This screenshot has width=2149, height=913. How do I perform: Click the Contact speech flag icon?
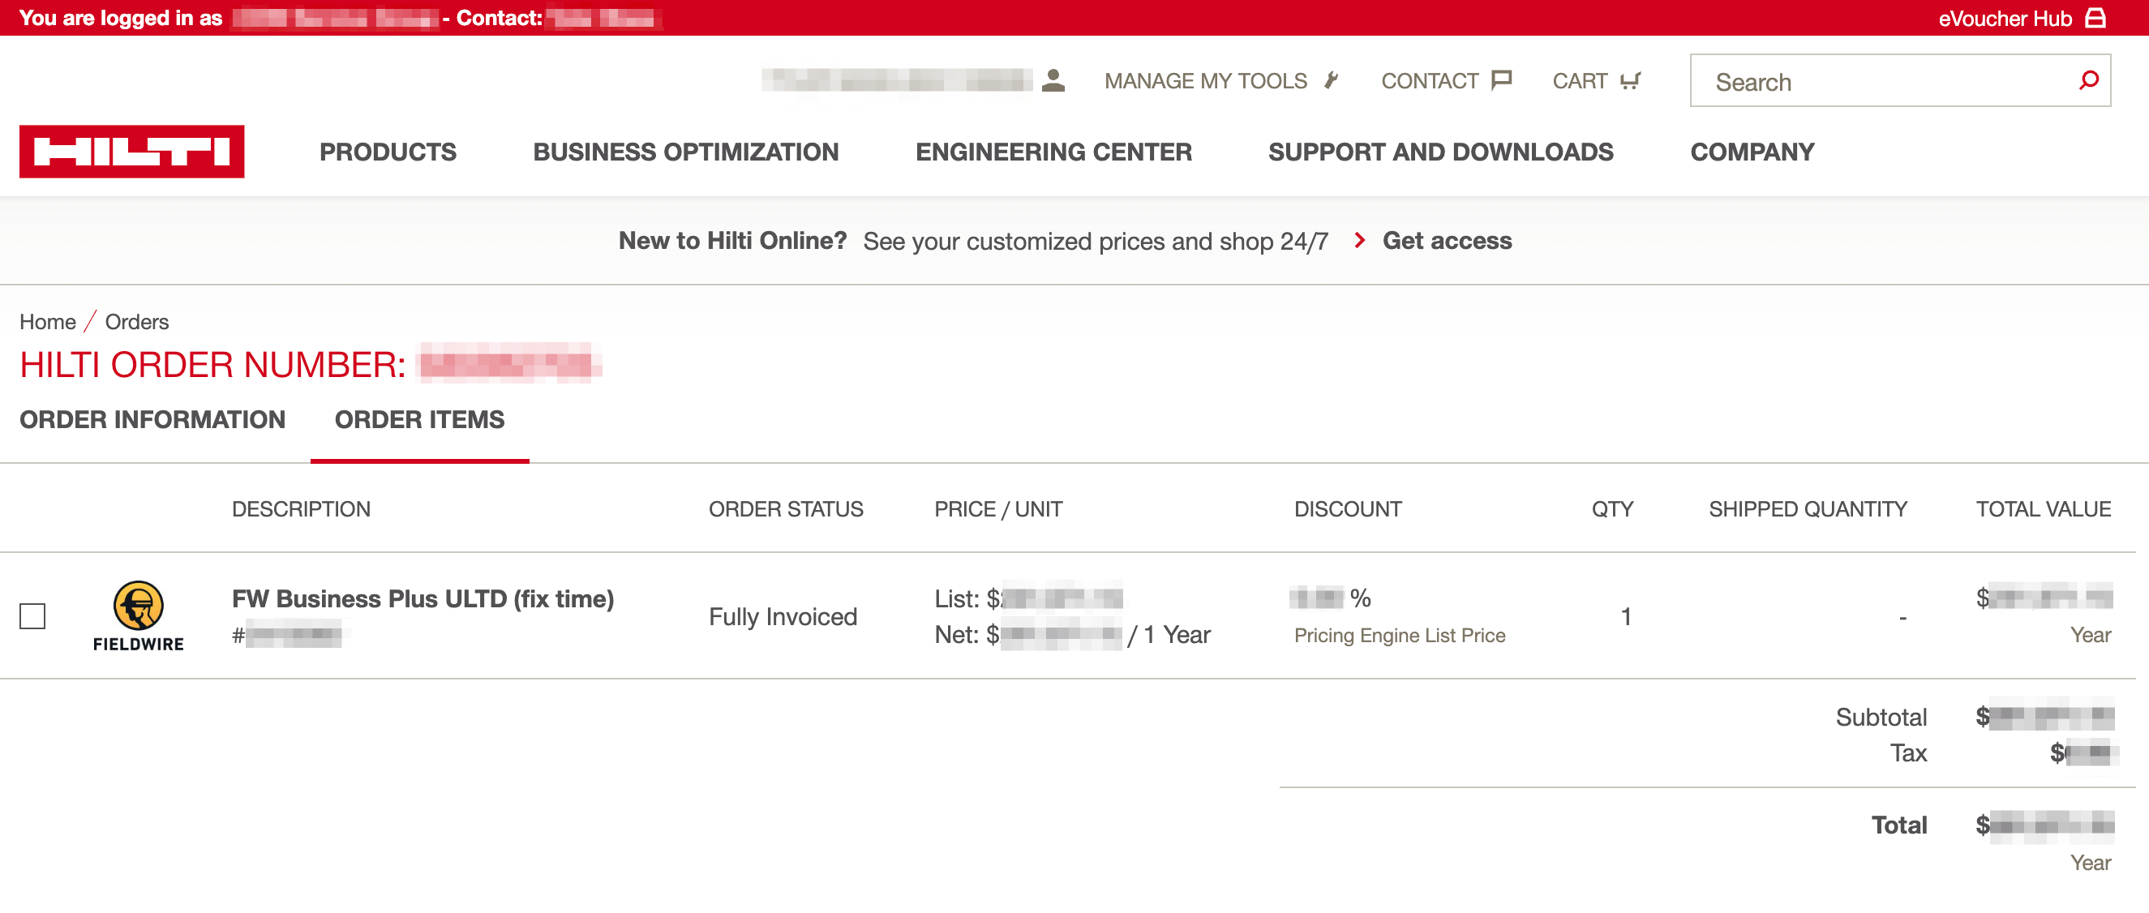[1502, 80]
